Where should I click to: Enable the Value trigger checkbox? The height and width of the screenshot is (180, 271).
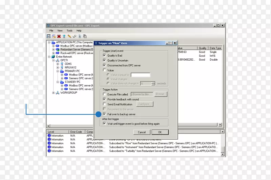[104, 70]
